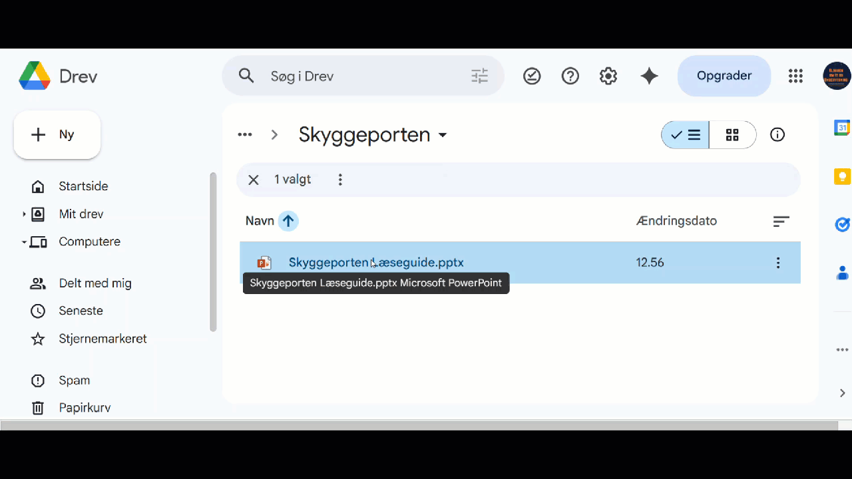Open Drive settings gear
The image size is (852, 479).
[x=608, y=77]
